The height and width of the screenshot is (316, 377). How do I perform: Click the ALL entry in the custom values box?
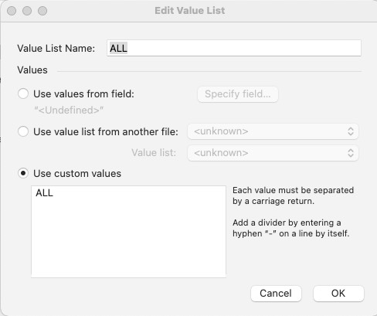pos(44,192)
